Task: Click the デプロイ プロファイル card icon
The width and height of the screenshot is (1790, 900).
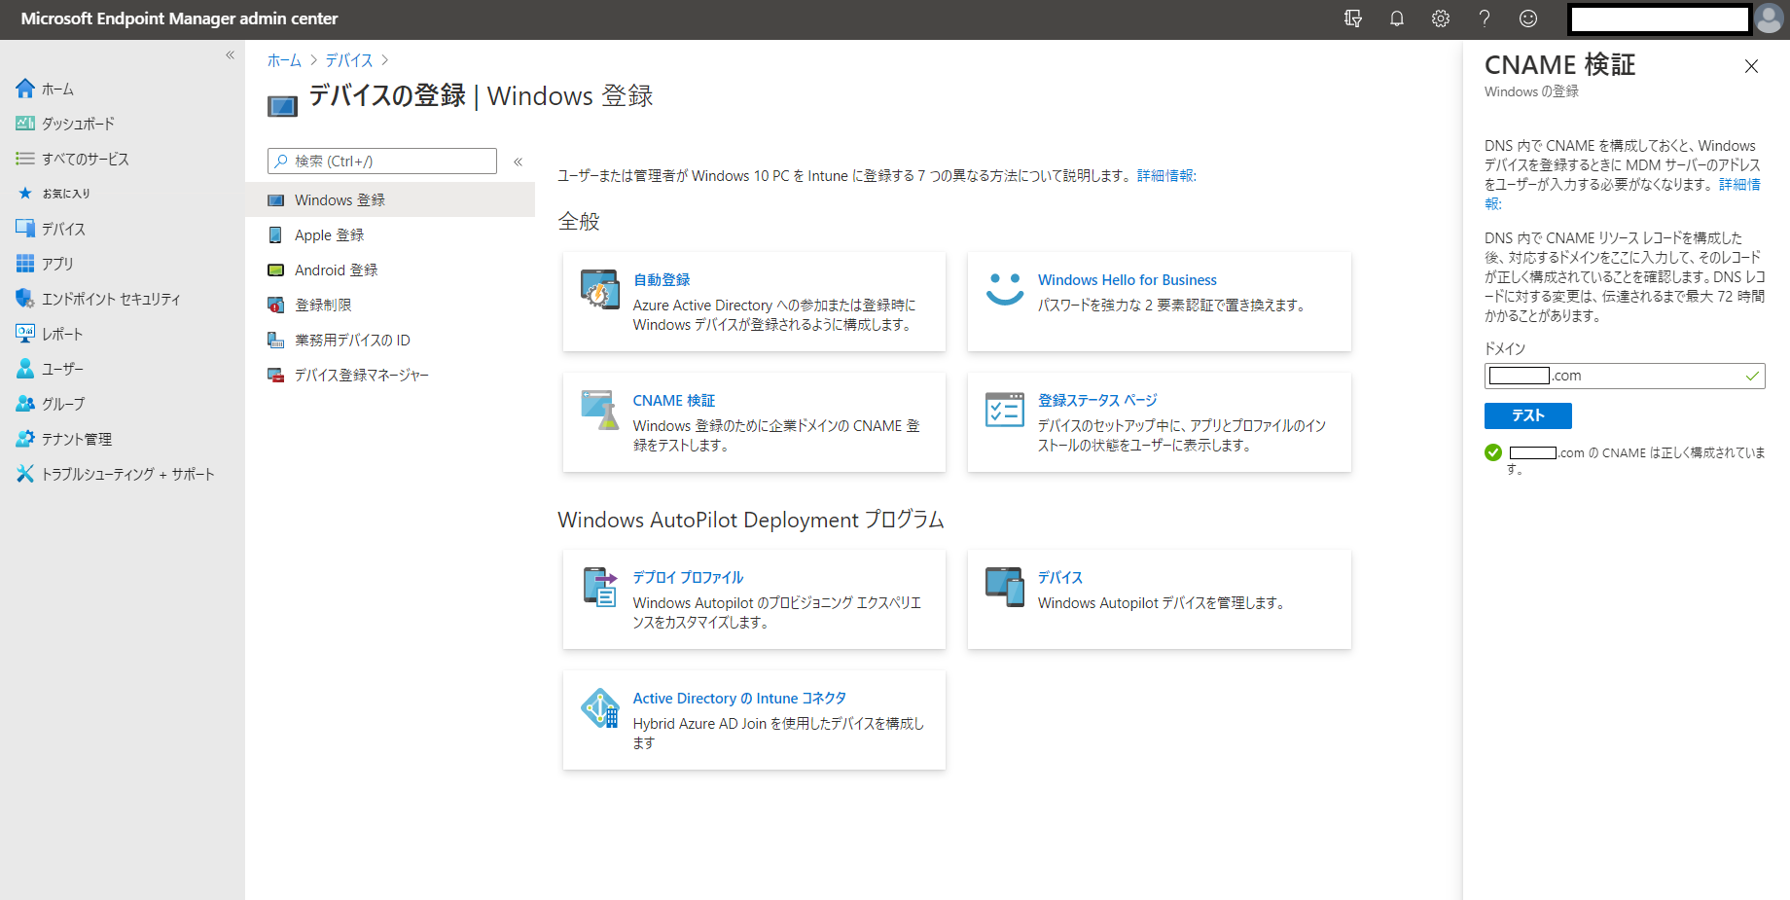Action: 600,587
